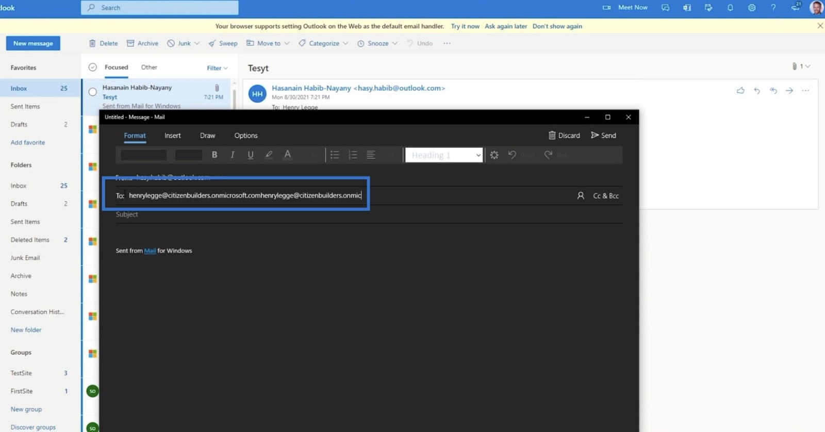The image size is (825, 432).
Task: Click Try it now link
Action: [465, 26]
